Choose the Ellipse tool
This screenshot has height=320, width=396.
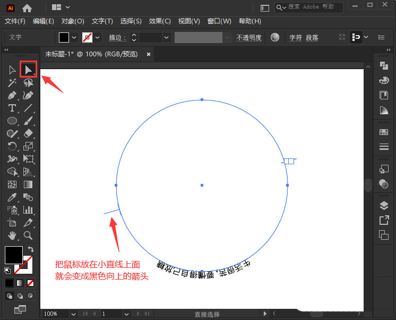coord(12,121)
